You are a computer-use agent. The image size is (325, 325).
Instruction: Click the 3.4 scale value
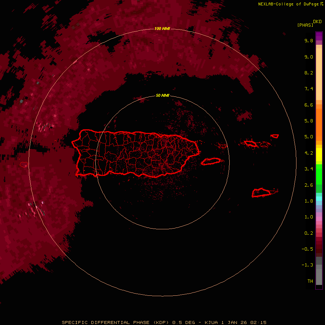coord(309,169)
